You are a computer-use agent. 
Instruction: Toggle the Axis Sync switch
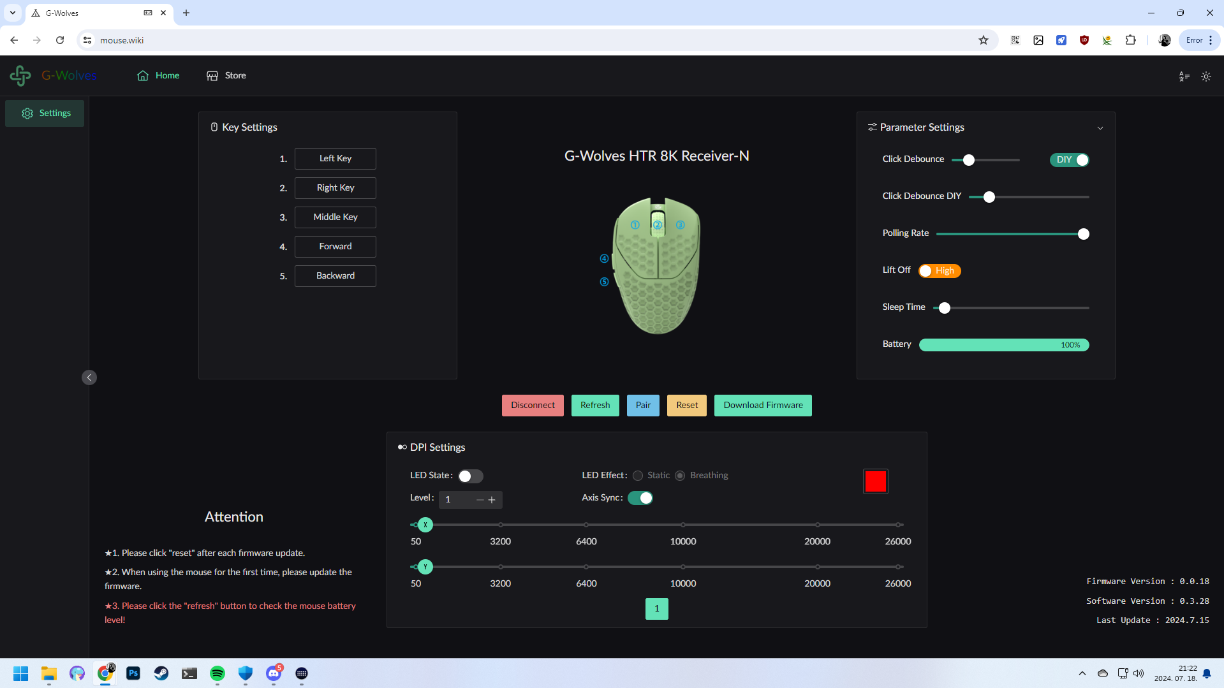click(x=640, y=498)
